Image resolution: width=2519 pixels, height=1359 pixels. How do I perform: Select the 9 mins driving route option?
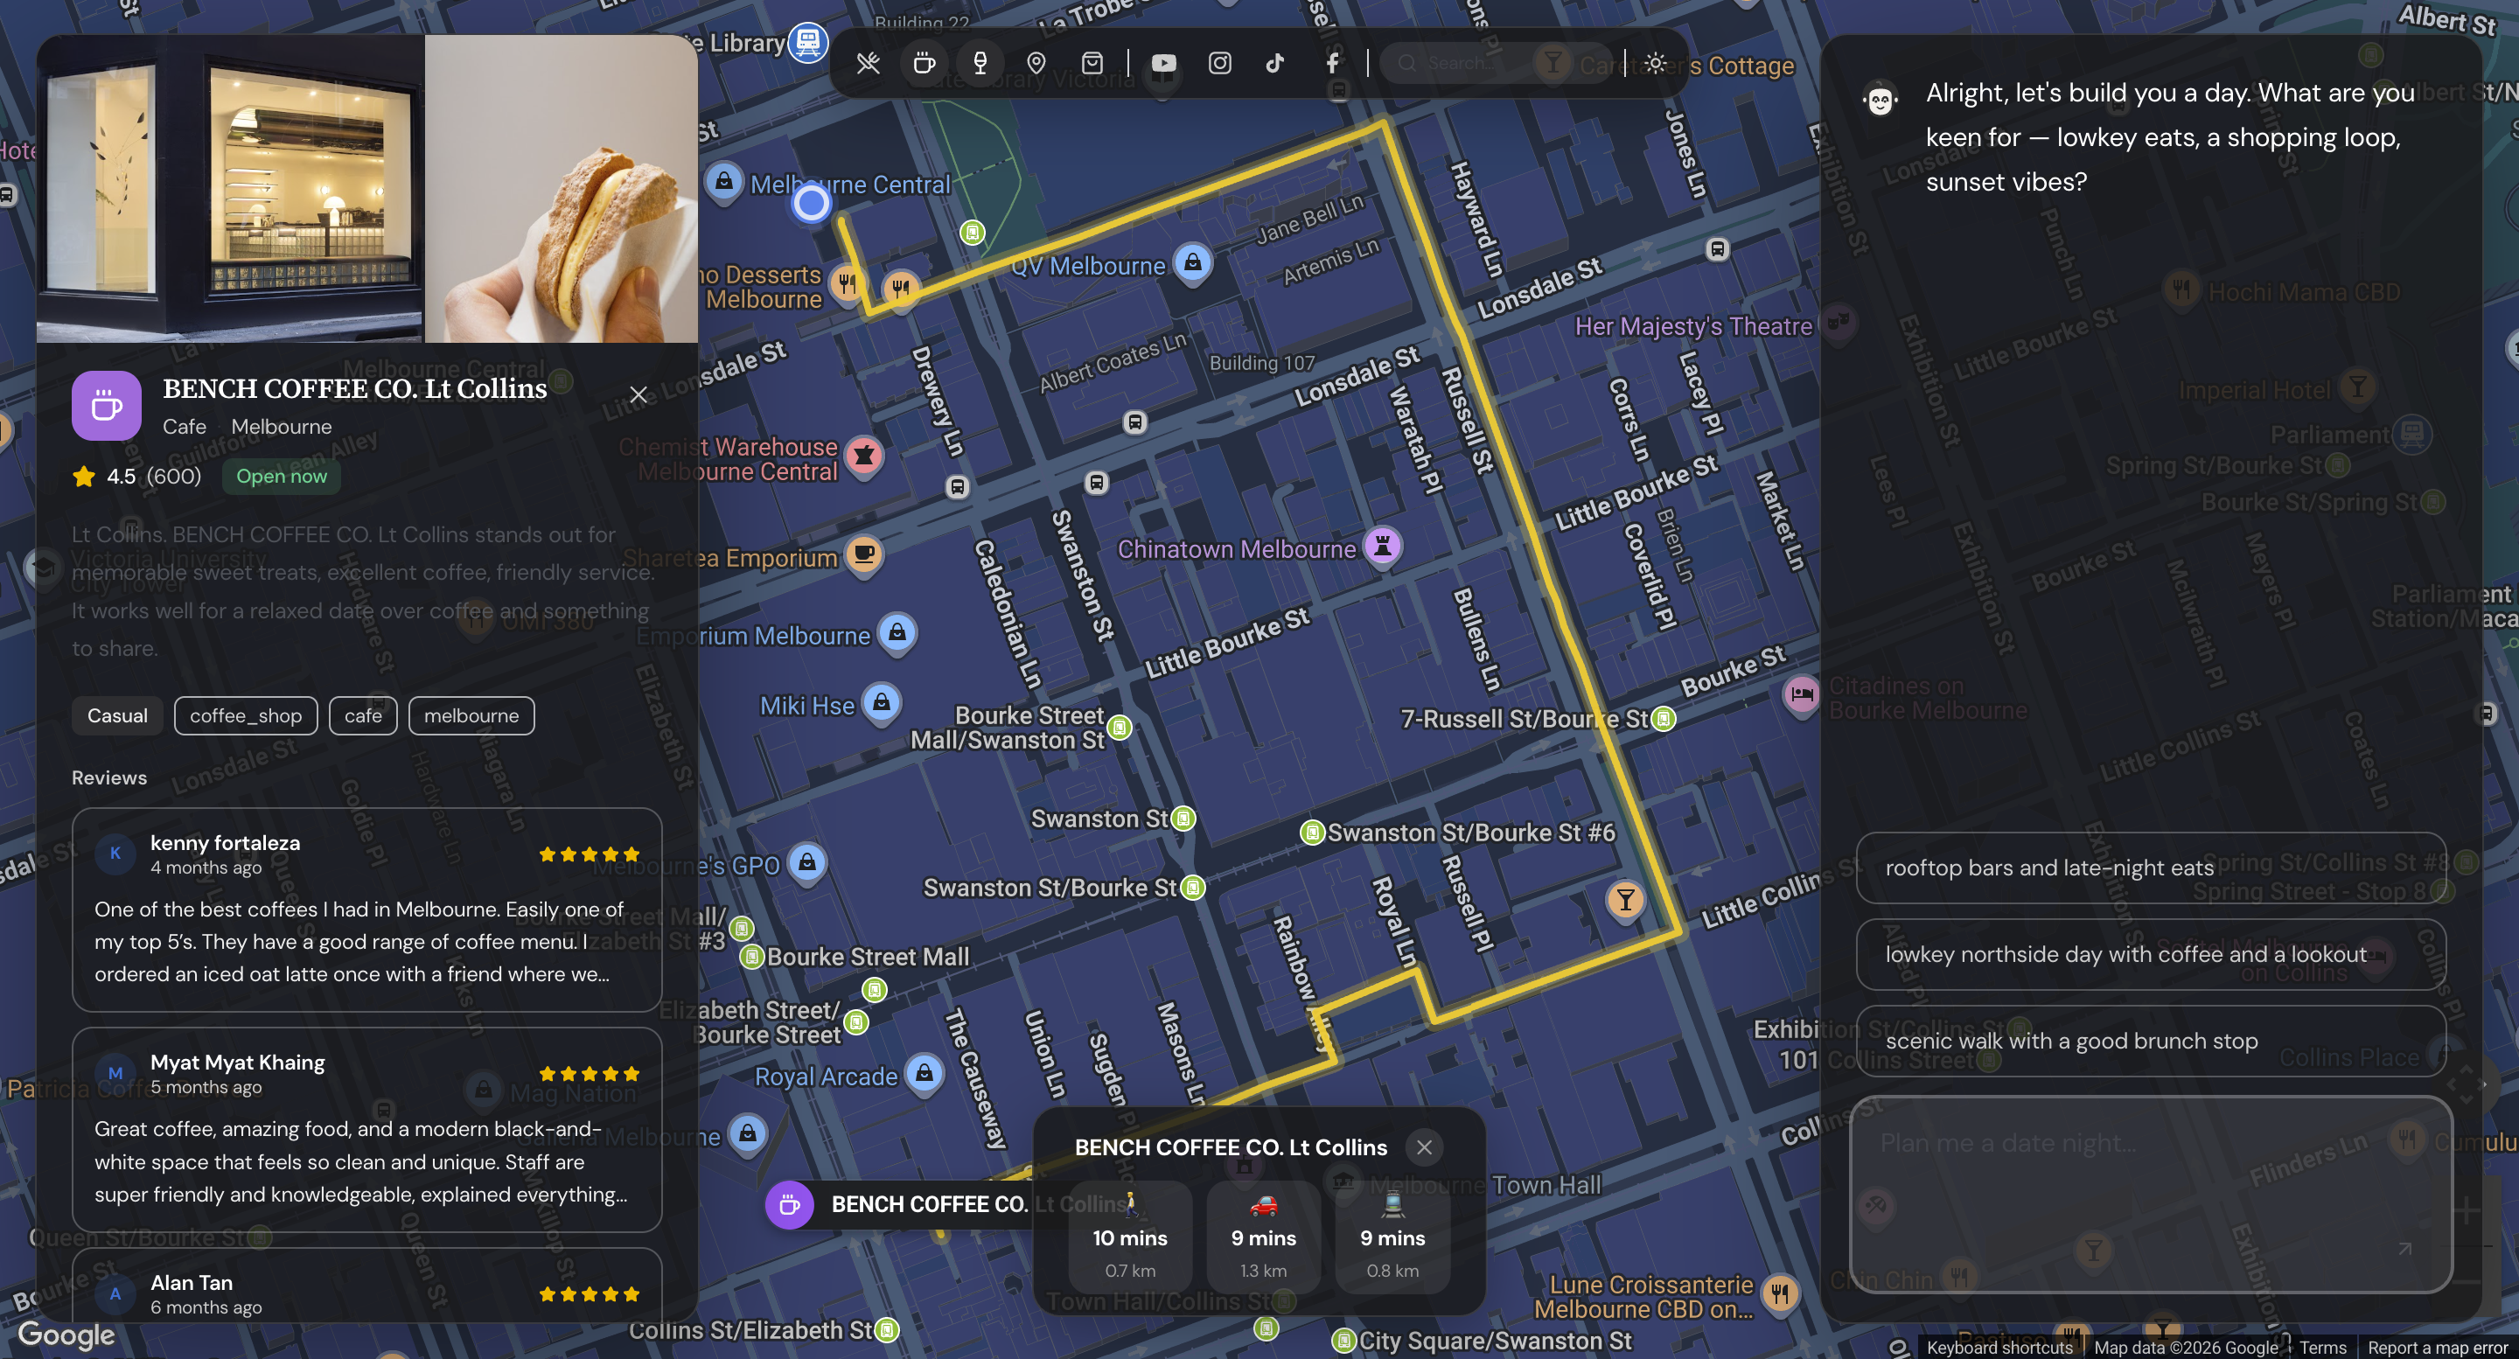[1262, 1237]
